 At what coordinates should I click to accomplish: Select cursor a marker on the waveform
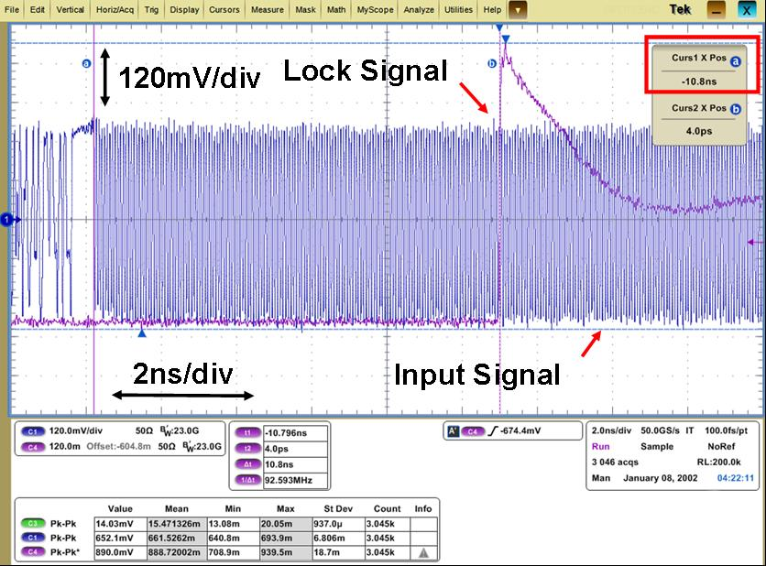coord(86,64)
